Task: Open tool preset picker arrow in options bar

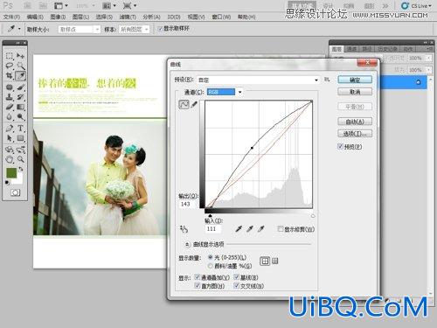Action: tap(19, 29)
